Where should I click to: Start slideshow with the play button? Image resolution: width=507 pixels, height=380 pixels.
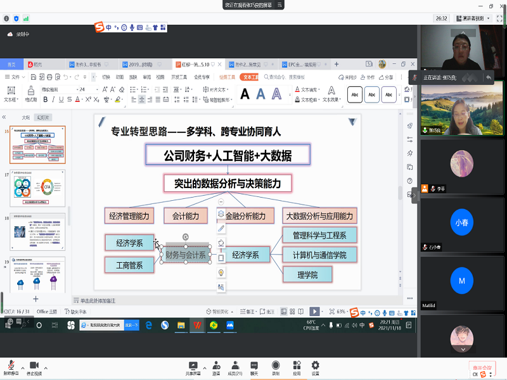314,312
